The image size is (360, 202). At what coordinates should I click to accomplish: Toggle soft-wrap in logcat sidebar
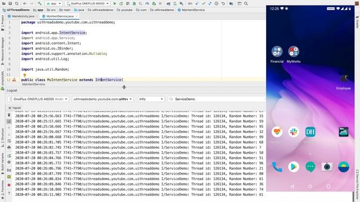coord(9,141)
